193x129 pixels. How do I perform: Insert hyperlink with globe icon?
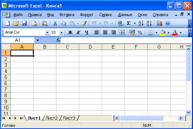click(120, 23)
